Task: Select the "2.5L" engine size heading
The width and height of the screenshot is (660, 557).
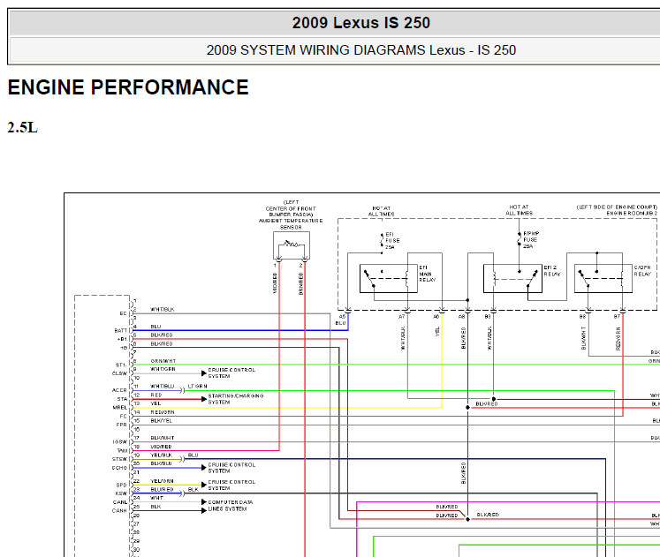Action: [22, 127]
